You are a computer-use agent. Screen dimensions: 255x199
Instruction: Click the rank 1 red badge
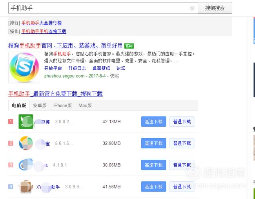click(11, 122)
